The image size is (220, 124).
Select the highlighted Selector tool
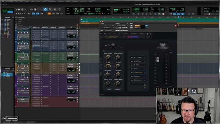[x=45, y=9]
